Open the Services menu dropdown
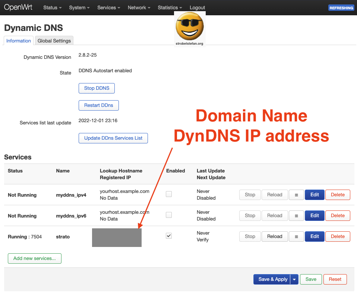This screenshot has height=295, width=357. point(108,7)
